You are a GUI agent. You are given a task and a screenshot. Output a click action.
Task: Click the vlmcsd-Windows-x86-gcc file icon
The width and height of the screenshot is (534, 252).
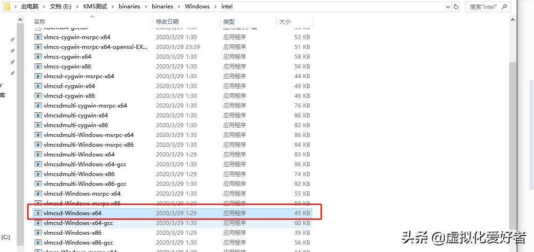pyautogui.click(x=38, y=243)
